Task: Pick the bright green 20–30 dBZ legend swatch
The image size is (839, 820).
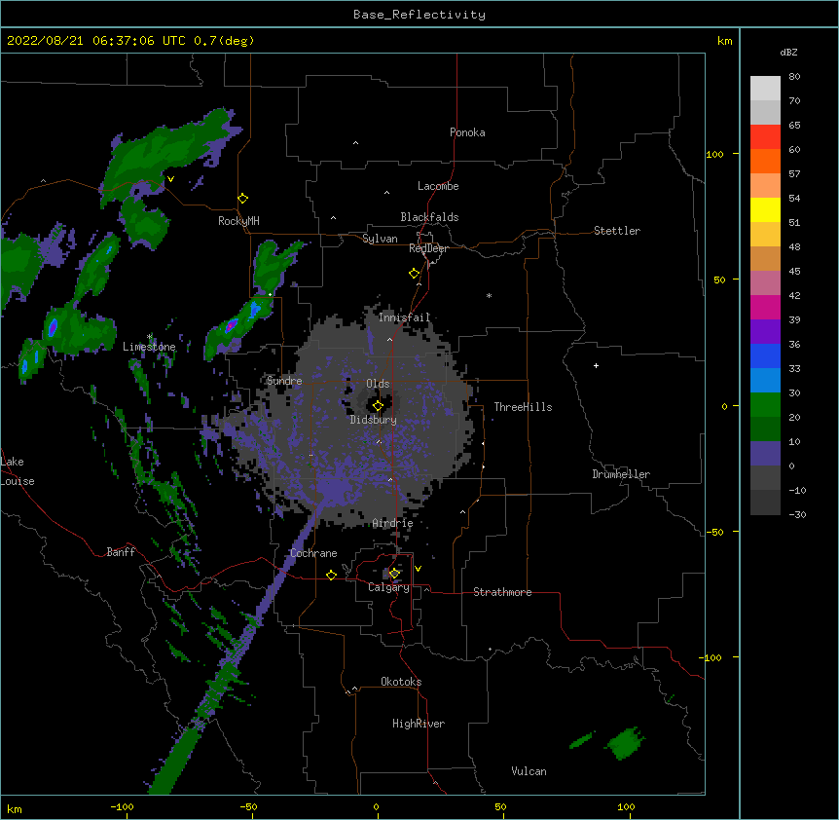Action: pyautogui.click(x=765, y=405)
